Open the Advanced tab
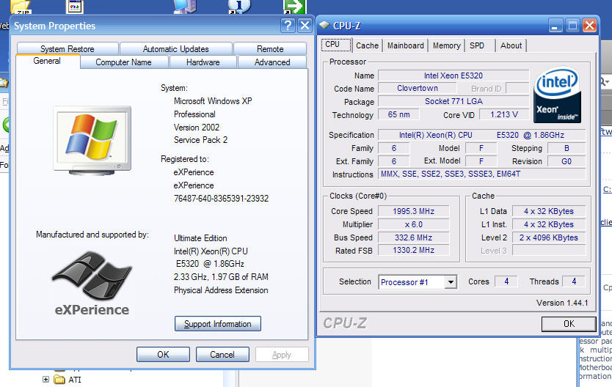Screen dimensions: 612x387 pyautogui.click(x=272, y=62)
